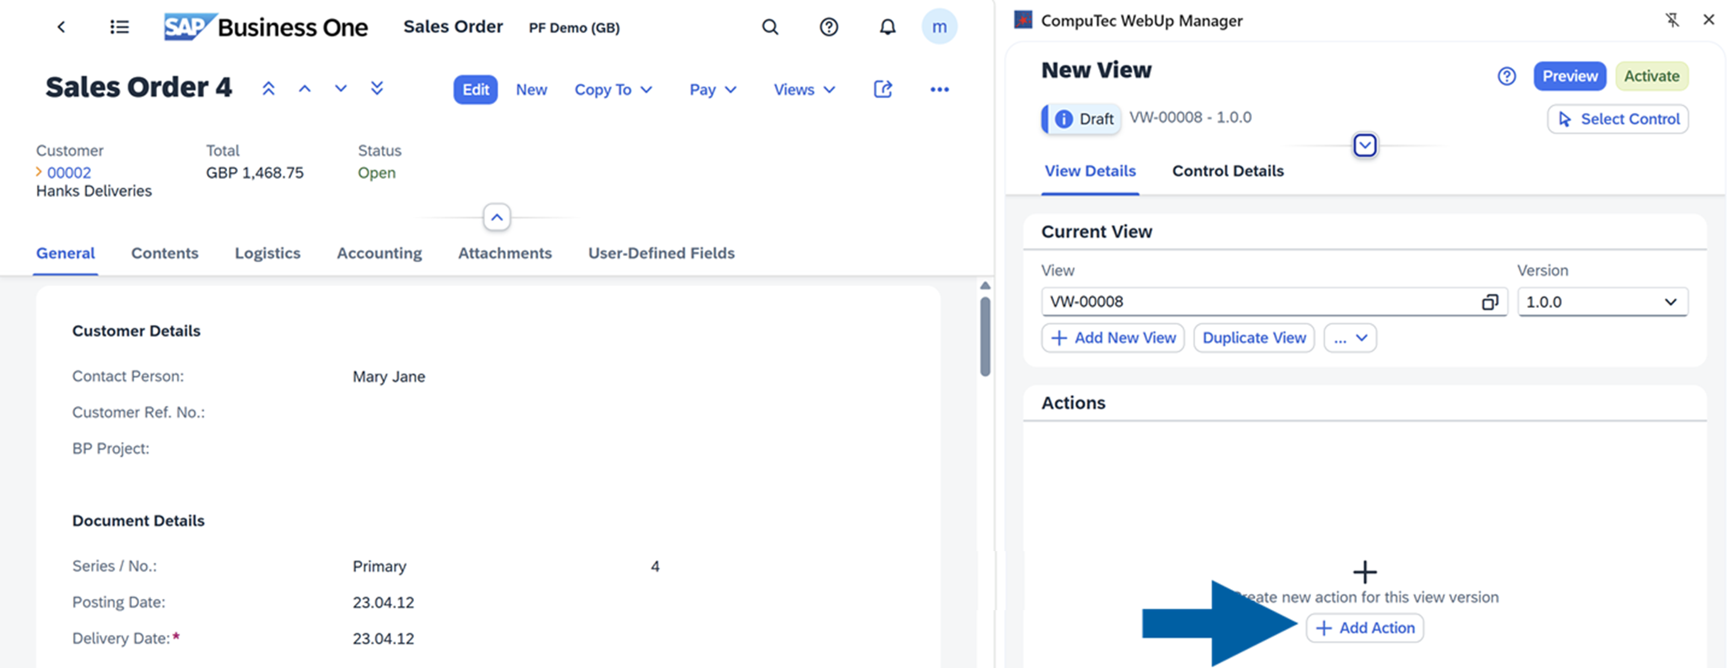Click the user avatar in the header
The width and height of the screenshot is (1735, 668).
tap(939, 27)
